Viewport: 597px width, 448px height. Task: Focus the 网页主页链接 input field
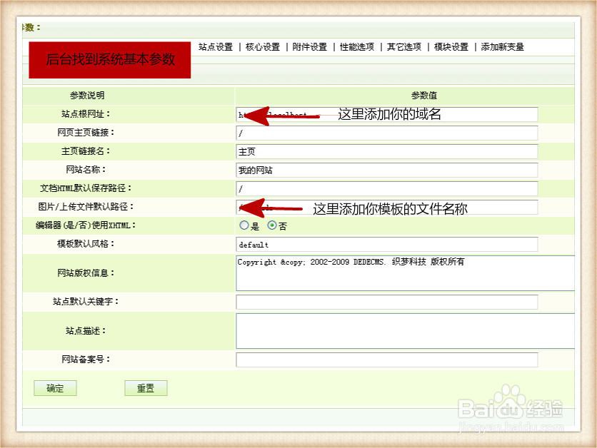[x=387, y=133]
